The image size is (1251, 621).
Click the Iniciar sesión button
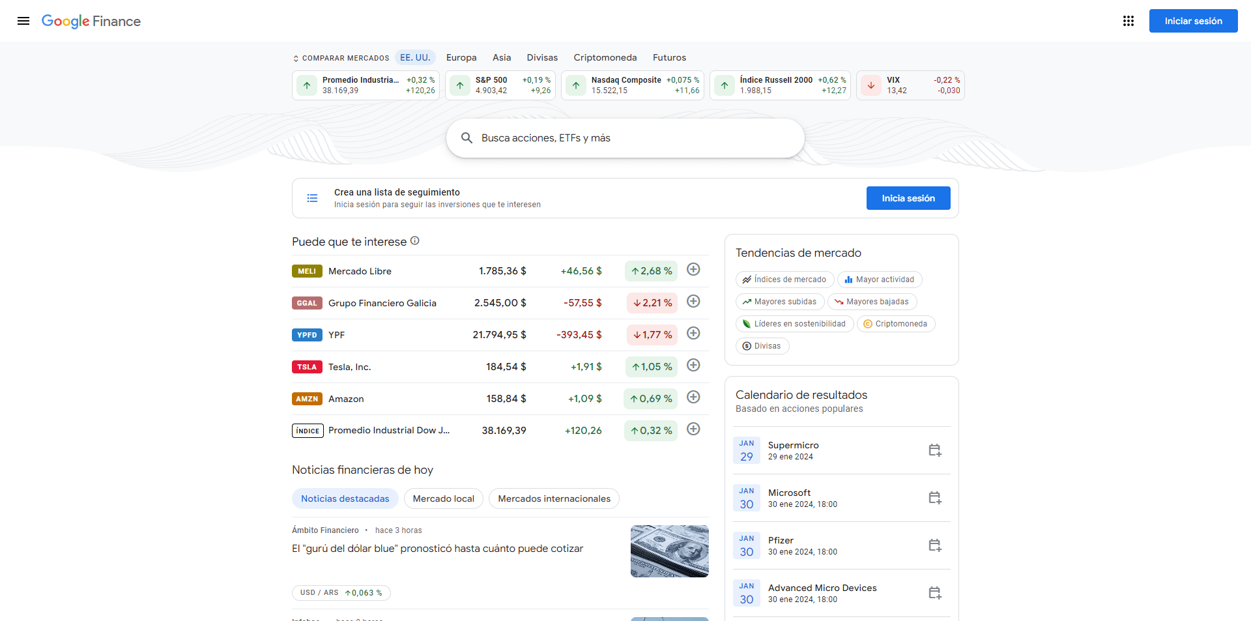[1192, 20]
